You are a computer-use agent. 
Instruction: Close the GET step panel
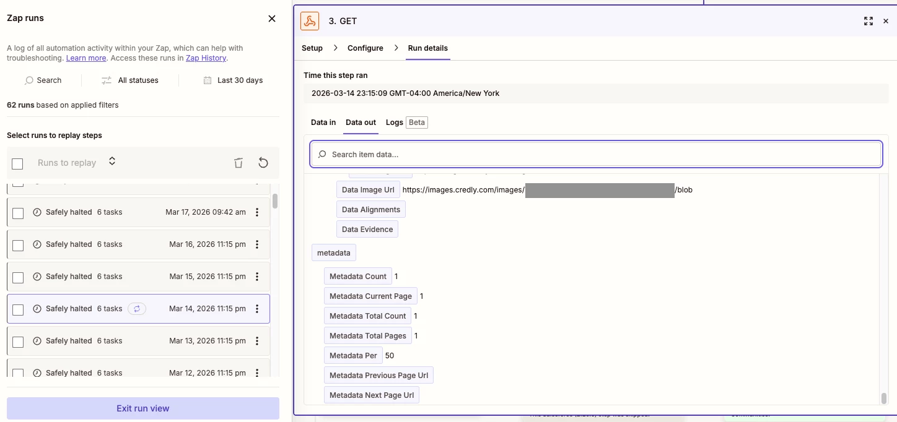[x=886, y=21]
